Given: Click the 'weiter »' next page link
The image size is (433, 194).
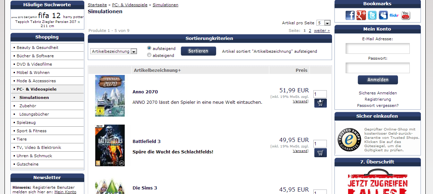Looking at the screenshot, I should [x=322, y=31].
